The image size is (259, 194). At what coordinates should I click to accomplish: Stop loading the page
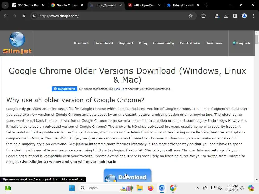tap(24, 16)
